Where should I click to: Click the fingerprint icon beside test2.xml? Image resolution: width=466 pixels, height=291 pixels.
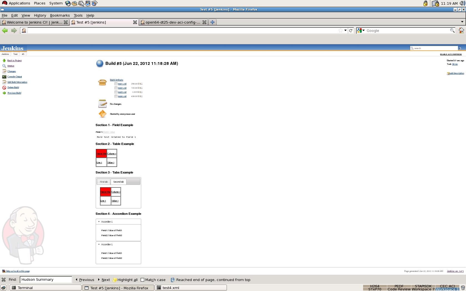click(141, 88)
